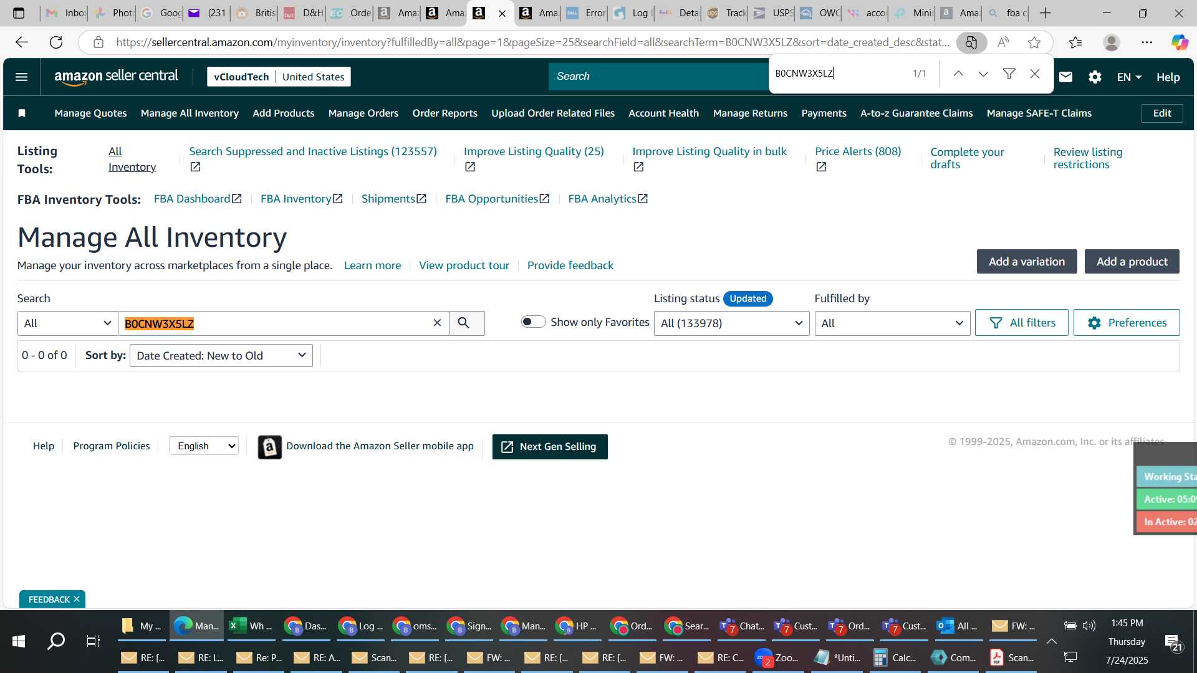Open the taskbar search
The width and height of the screenshot is (1197, 673).
56,641
